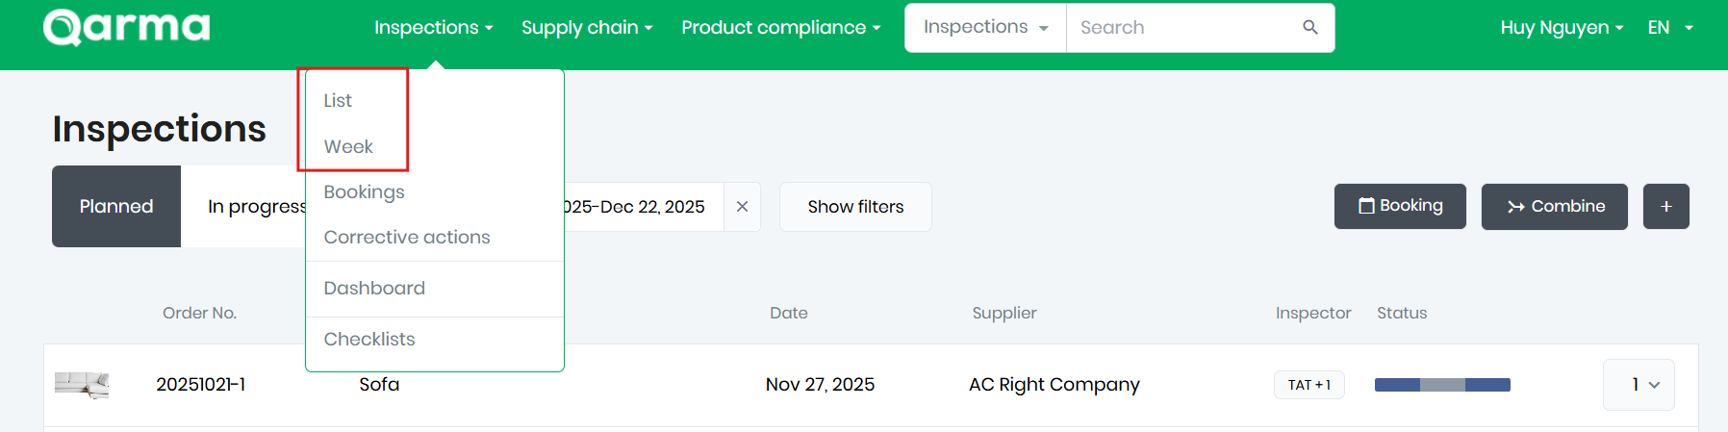
Task: Open Corrective actions menu item
Action: tap(407, 237)
